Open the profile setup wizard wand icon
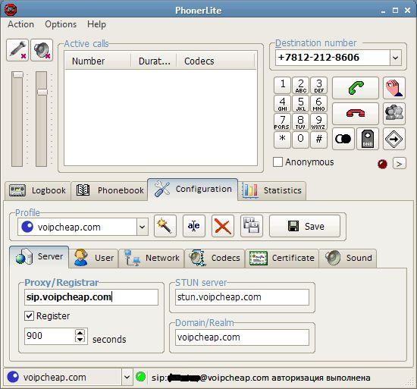 click(x=165, y=226)
